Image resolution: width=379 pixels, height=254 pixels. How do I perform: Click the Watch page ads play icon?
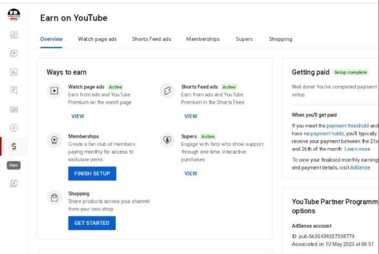tap(54, 91)
